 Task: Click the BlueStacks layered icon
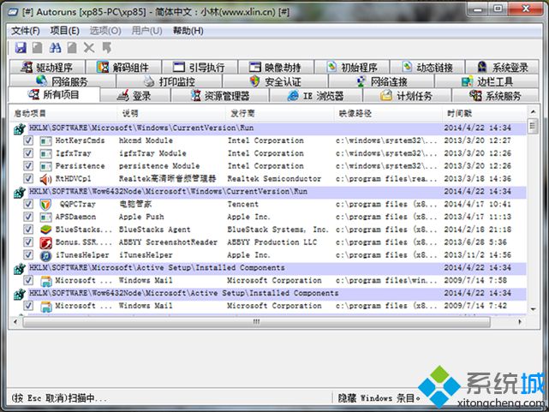pos(45,230)
